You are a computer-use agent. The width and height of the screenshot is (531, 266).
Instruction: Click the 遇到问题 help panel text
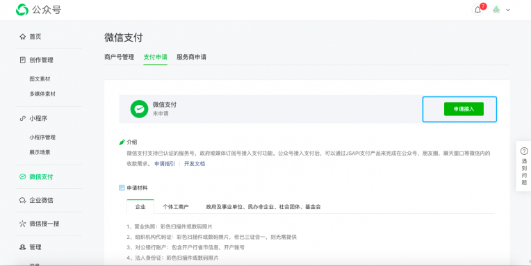pyautogui.click(x=524, y=172)
